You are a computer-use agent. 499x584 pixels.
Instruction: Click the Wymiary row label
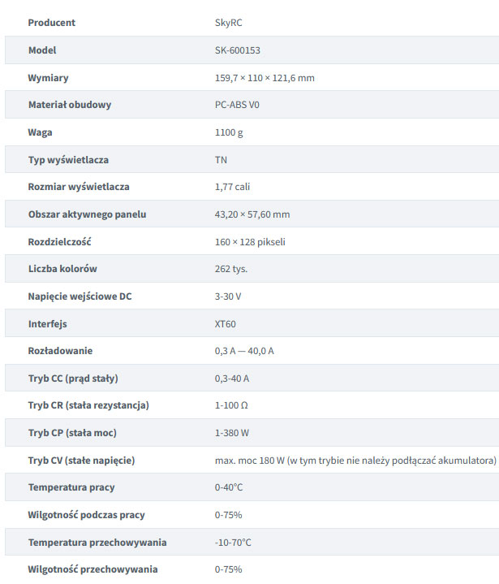click(48, 78)
